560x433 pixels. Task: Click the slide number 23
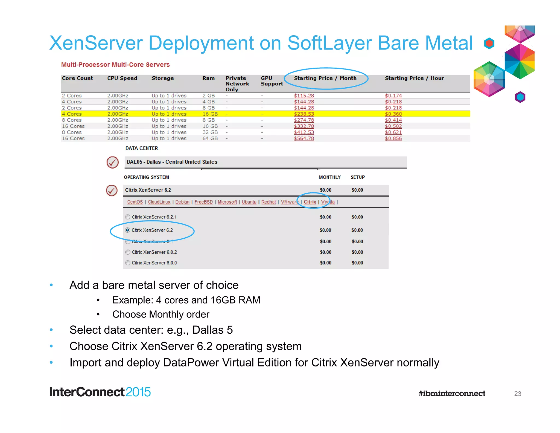click(518, 394)
